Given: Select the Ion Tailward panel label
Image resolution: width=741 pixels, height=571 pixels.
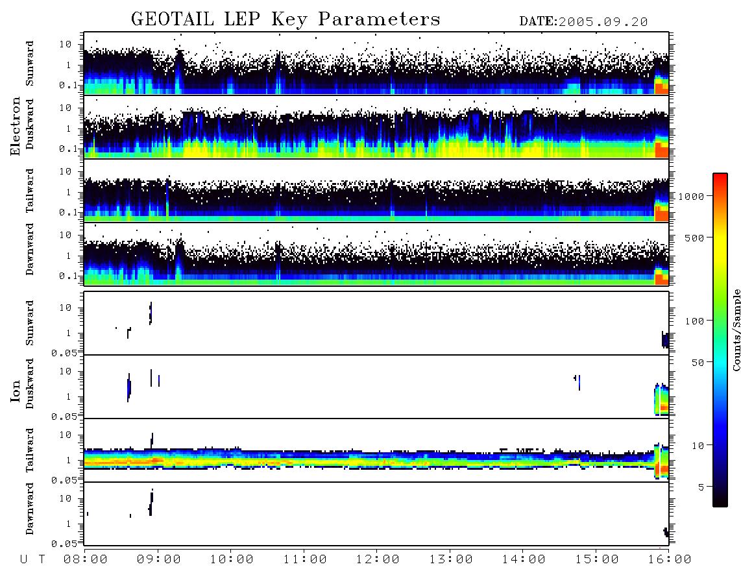Looking at the screenshot, I should [30, 450].
